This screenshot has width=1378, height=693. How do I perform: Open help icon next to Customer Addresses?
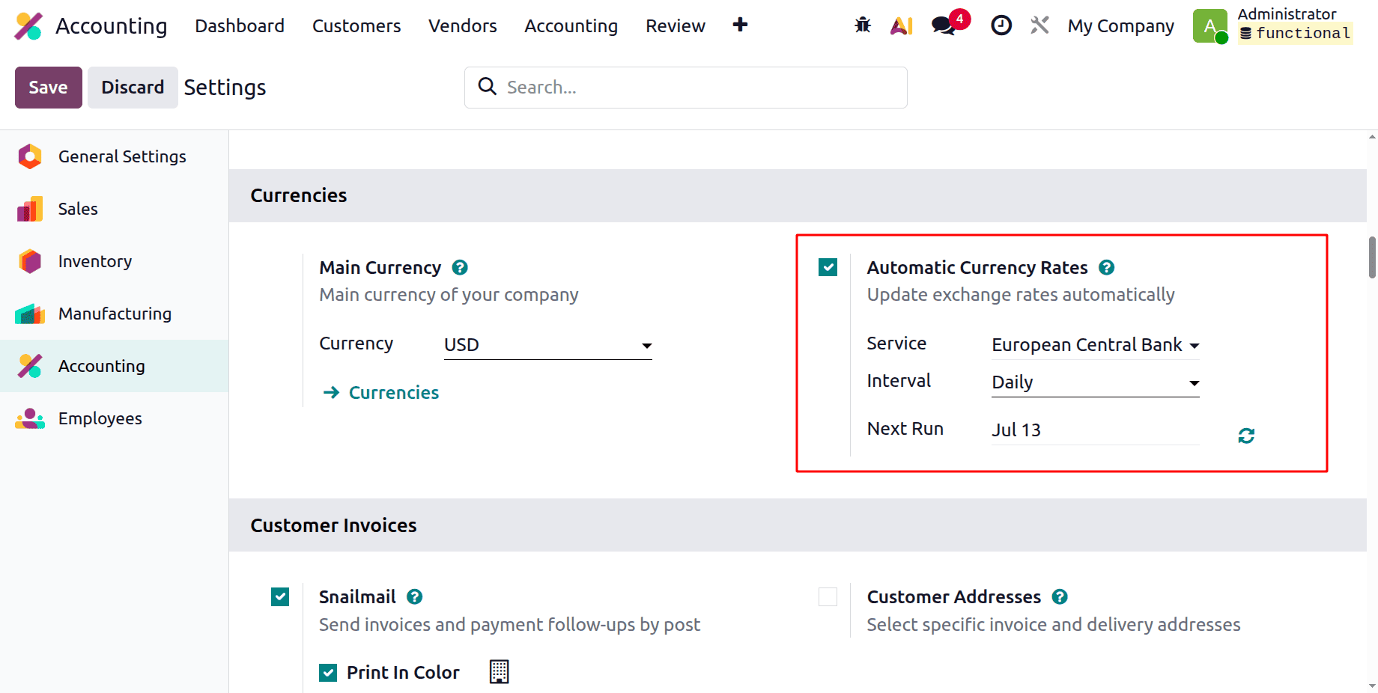click(1060, 596)
